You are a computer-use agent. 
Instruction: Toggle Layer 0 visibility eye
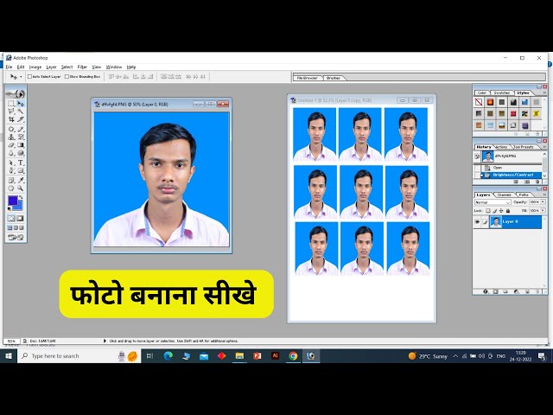tap(477, 222)
